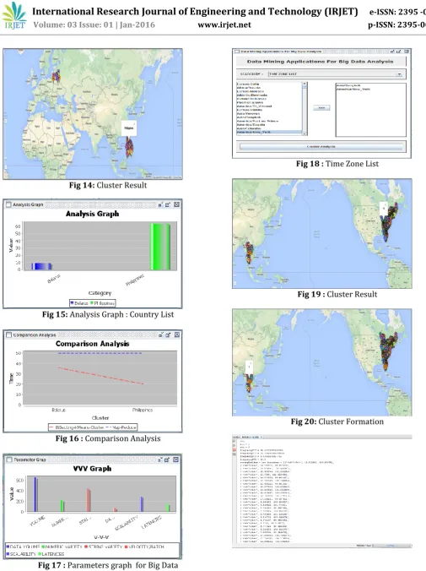Screen dimensions: 426x571
Task: Click the Data Mining Applications window frame icon
Action: point(237,52)
